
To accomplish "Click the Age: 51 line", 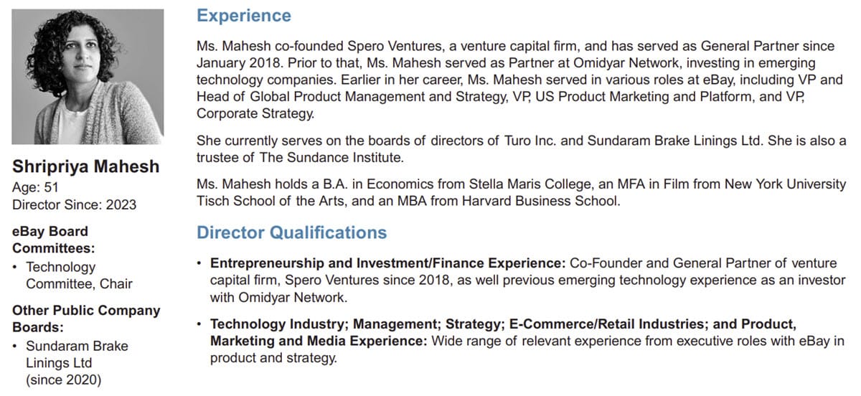I will tap(35, 187).
